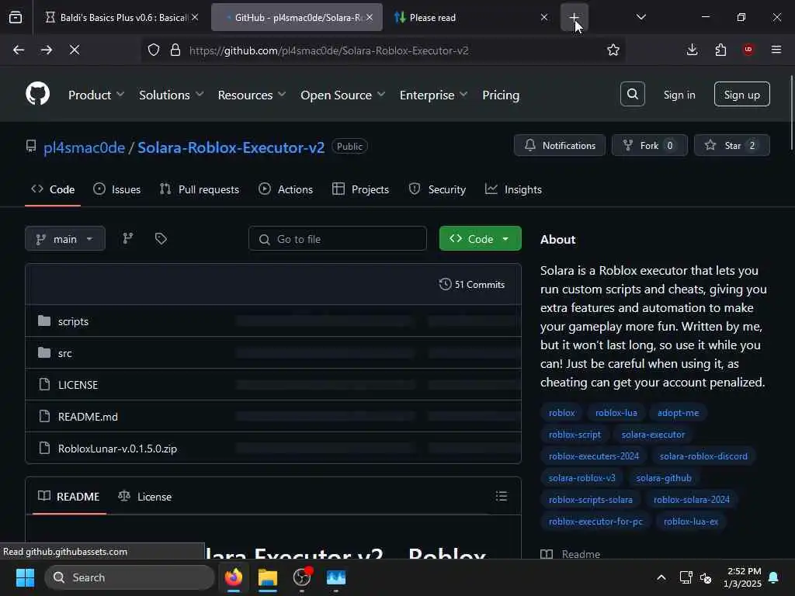This screenshot has height=596, width=795.
Task: Open the src folder
Action: click(65, 353)
